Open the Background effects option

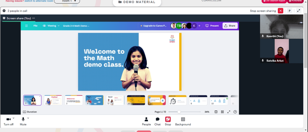tap(183, 122)
